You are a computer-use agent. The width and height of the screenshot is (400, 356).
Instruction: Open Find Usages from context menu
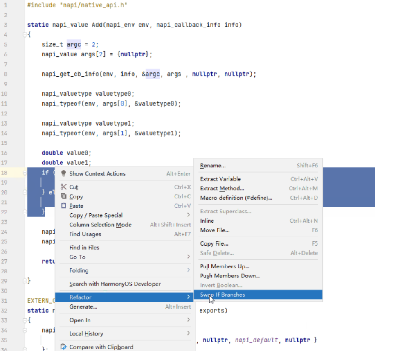click(85, 234)
